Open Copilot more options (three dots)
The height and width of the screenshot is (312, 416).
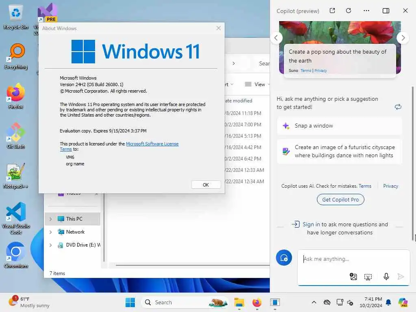(366, 11)
